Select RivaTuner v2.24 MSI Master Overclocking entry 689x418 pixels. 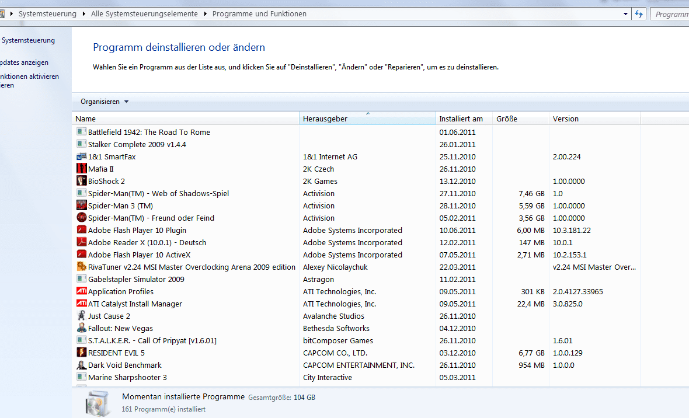click(192, 267)
